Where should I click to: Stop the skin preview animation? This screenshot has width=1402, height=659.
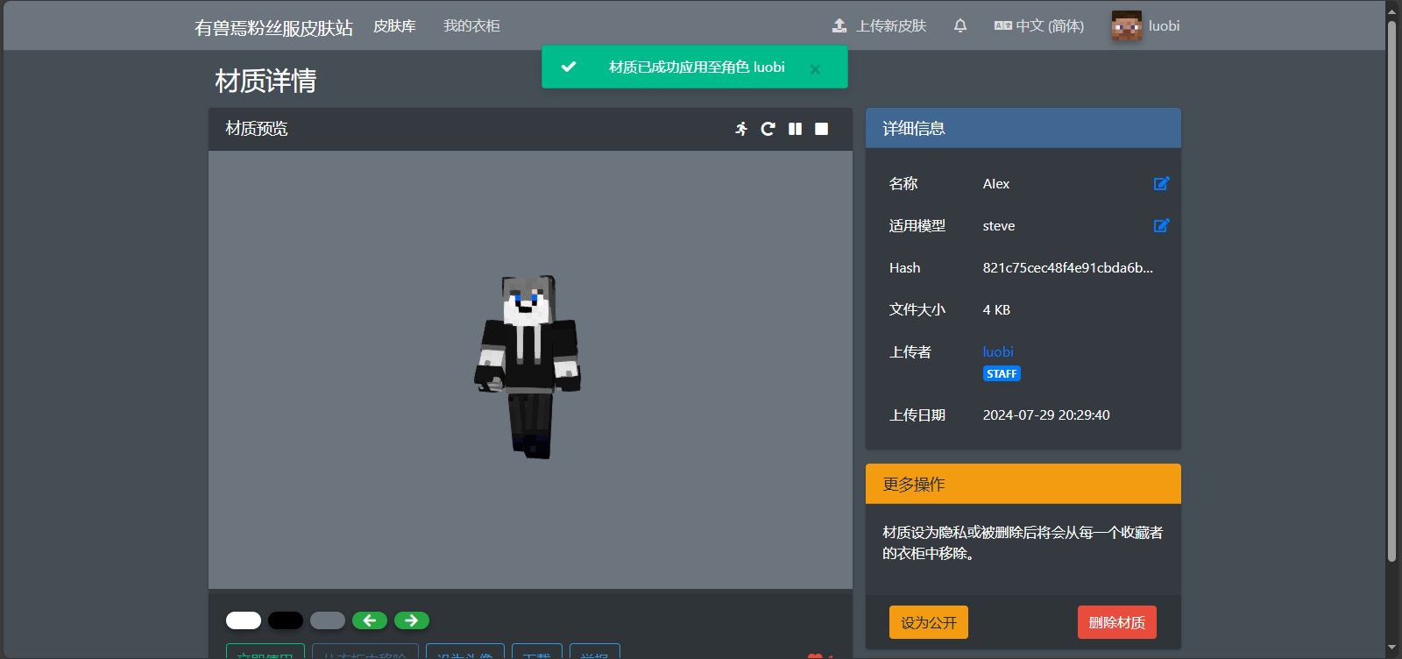coord(821,129)
